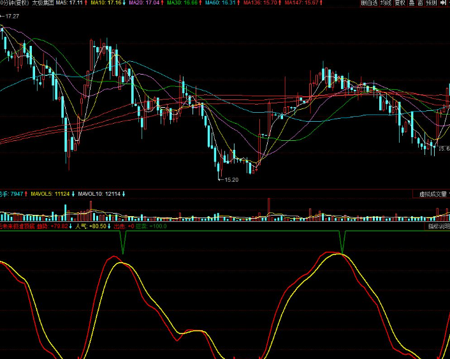Click the volume value 7947
Screen dimensions: 450x359
click(17, 194)
